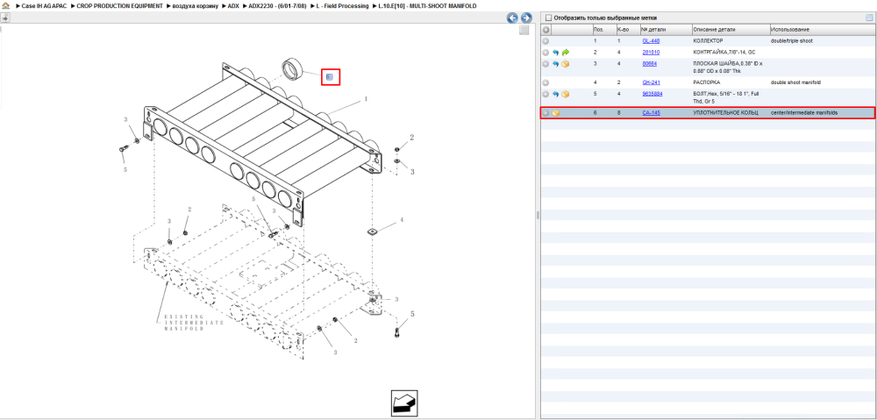The height and width of the screenshot is (420, 877).
Task: Open the L.10.E[10] - MULTI-SHOOT MANIFOLD breadcrumb
Action: coord(427,5)
